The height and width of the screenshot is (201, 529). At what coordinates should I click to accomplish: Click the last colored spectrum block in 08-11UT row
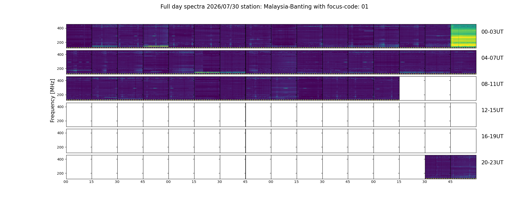386,88
